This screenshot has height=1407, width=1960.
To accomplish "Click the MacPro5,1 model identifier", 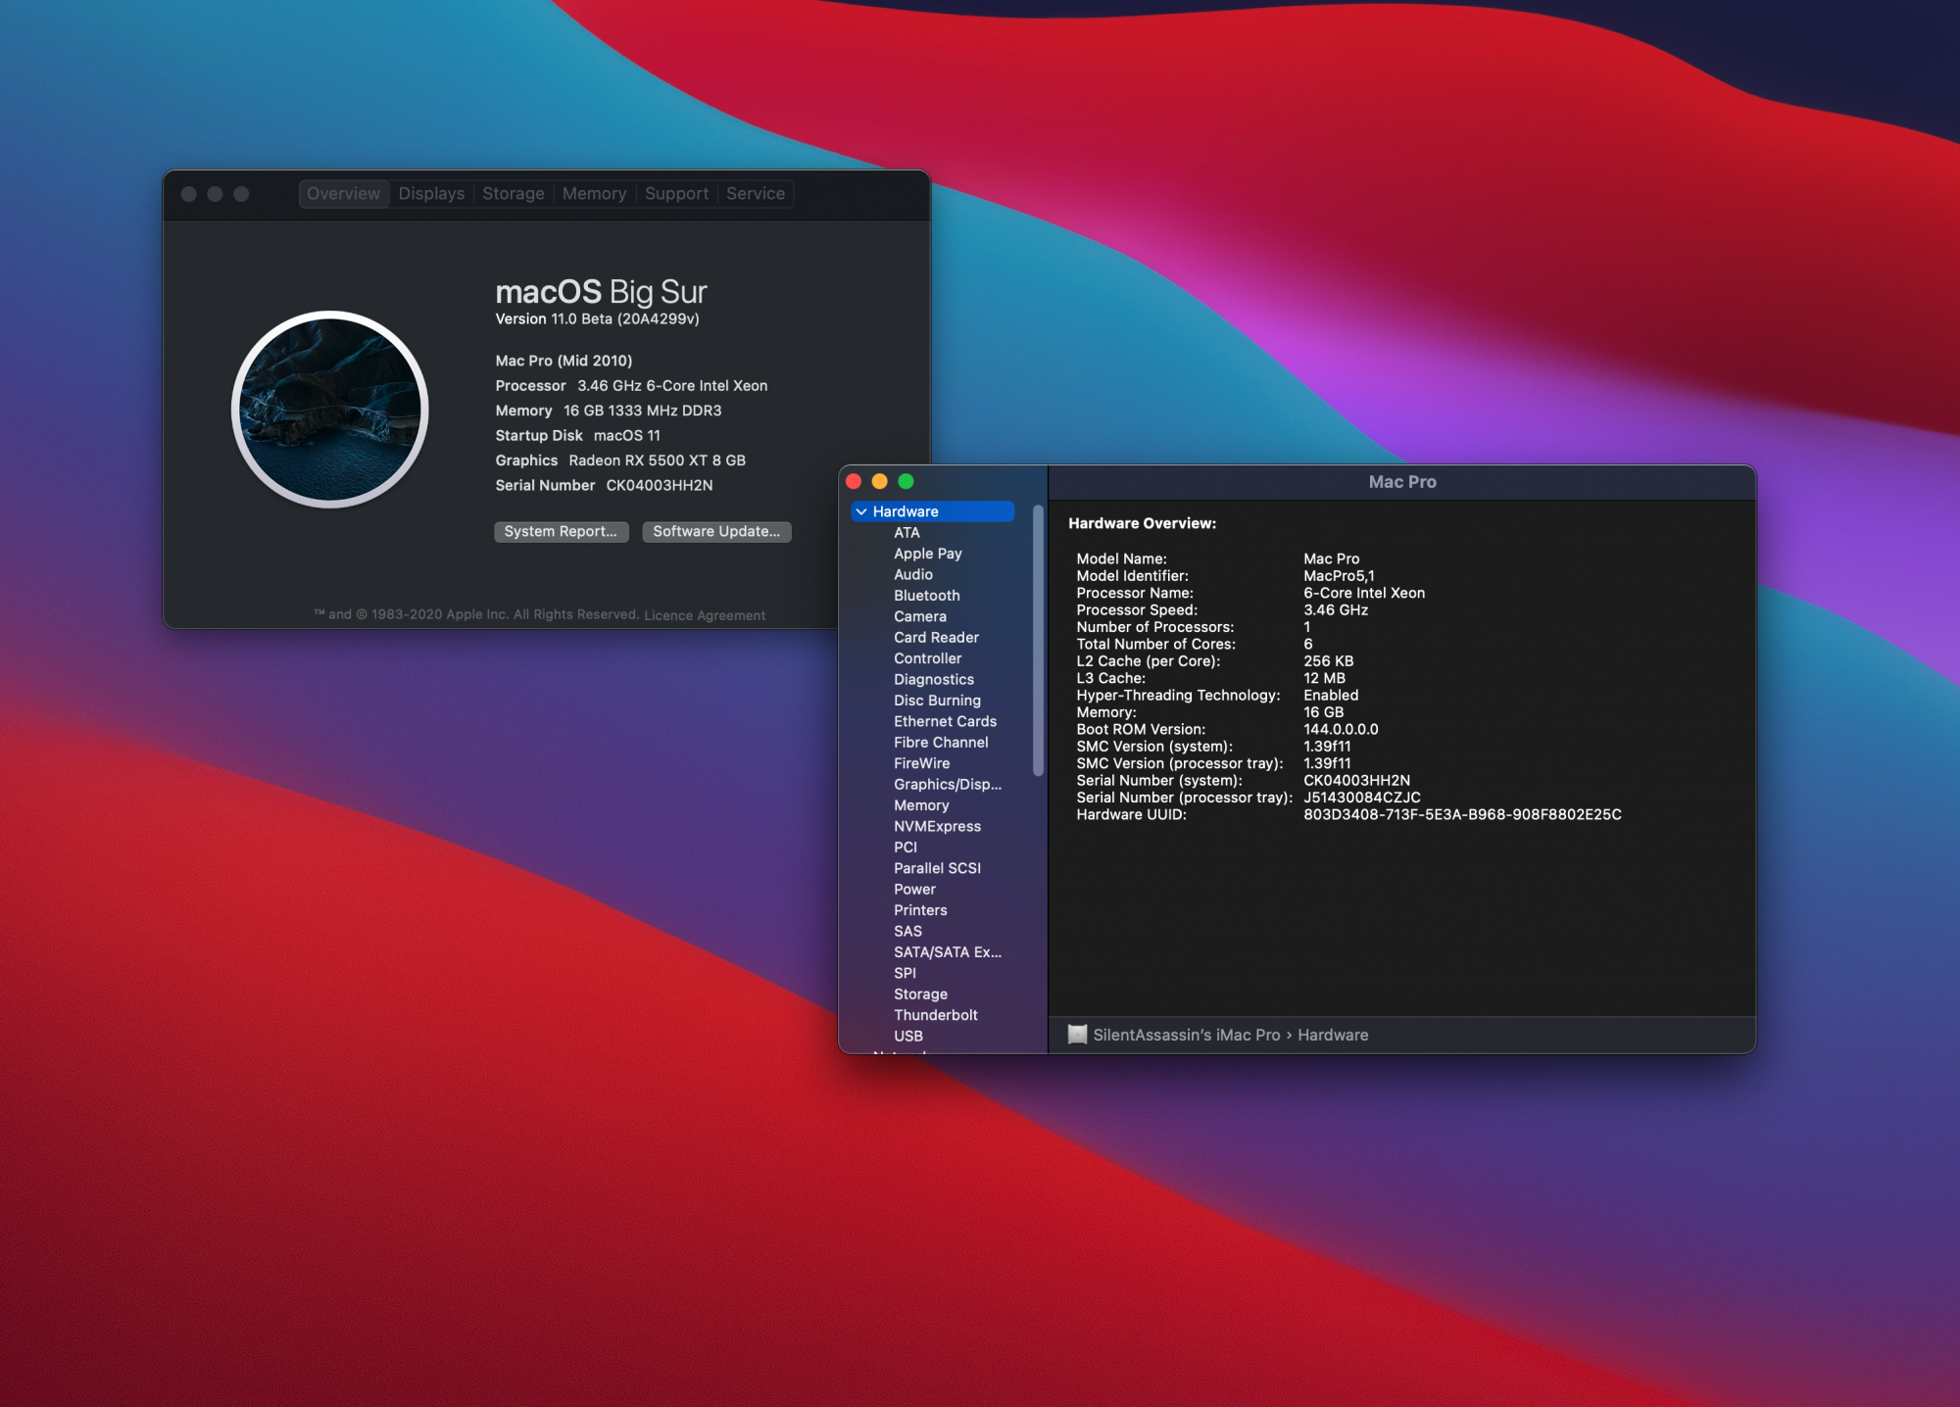I will (x=1339, y=576).
